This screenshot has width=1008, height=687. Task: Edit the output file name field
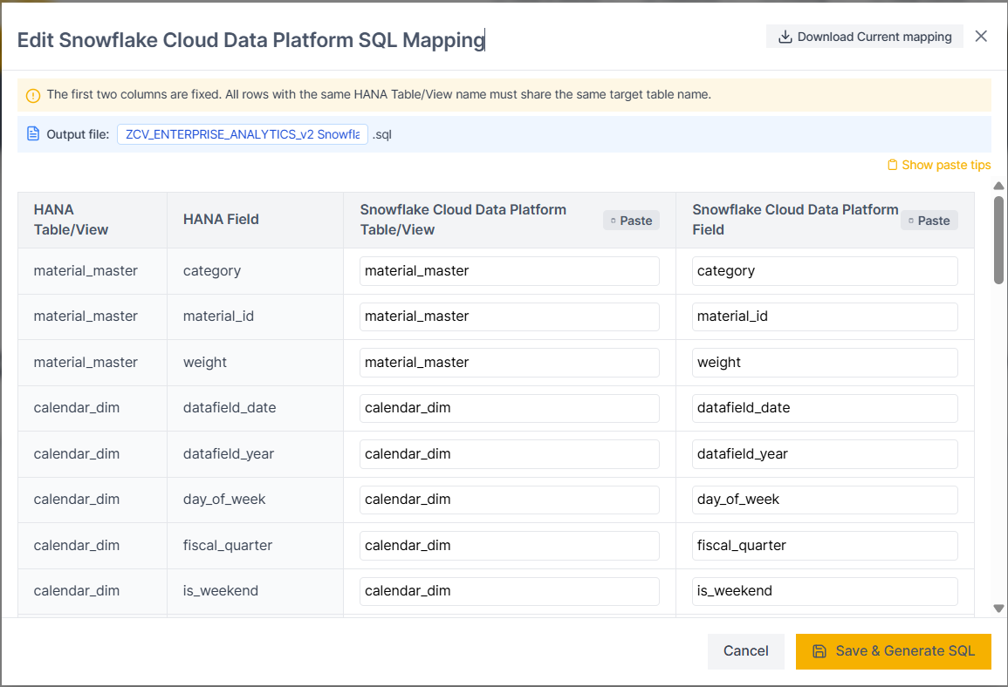tap(242, 134)
